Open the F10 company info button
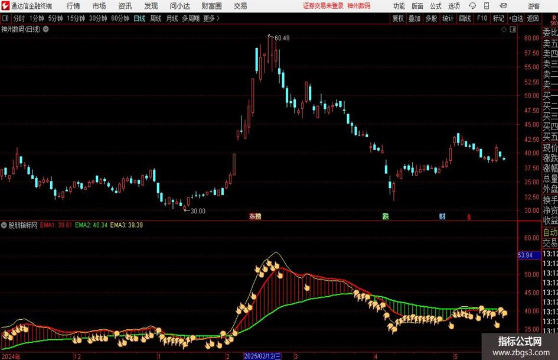The height and width of the screenshot is (360, 558). (482, 18)
